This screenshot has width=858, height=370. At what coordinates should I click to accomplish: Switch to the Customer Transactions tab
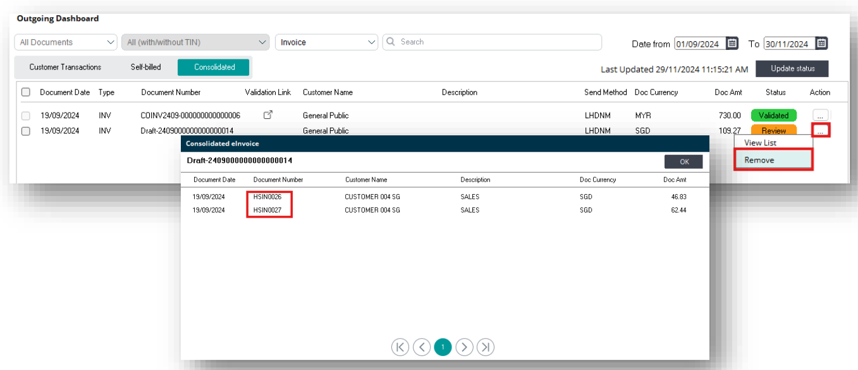[65, 67]
